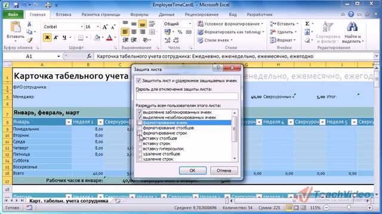Image resolution: width=382 pixels, height=214 pixels.
Task: Open the Файл tab
Action: [x=13, y=14]
